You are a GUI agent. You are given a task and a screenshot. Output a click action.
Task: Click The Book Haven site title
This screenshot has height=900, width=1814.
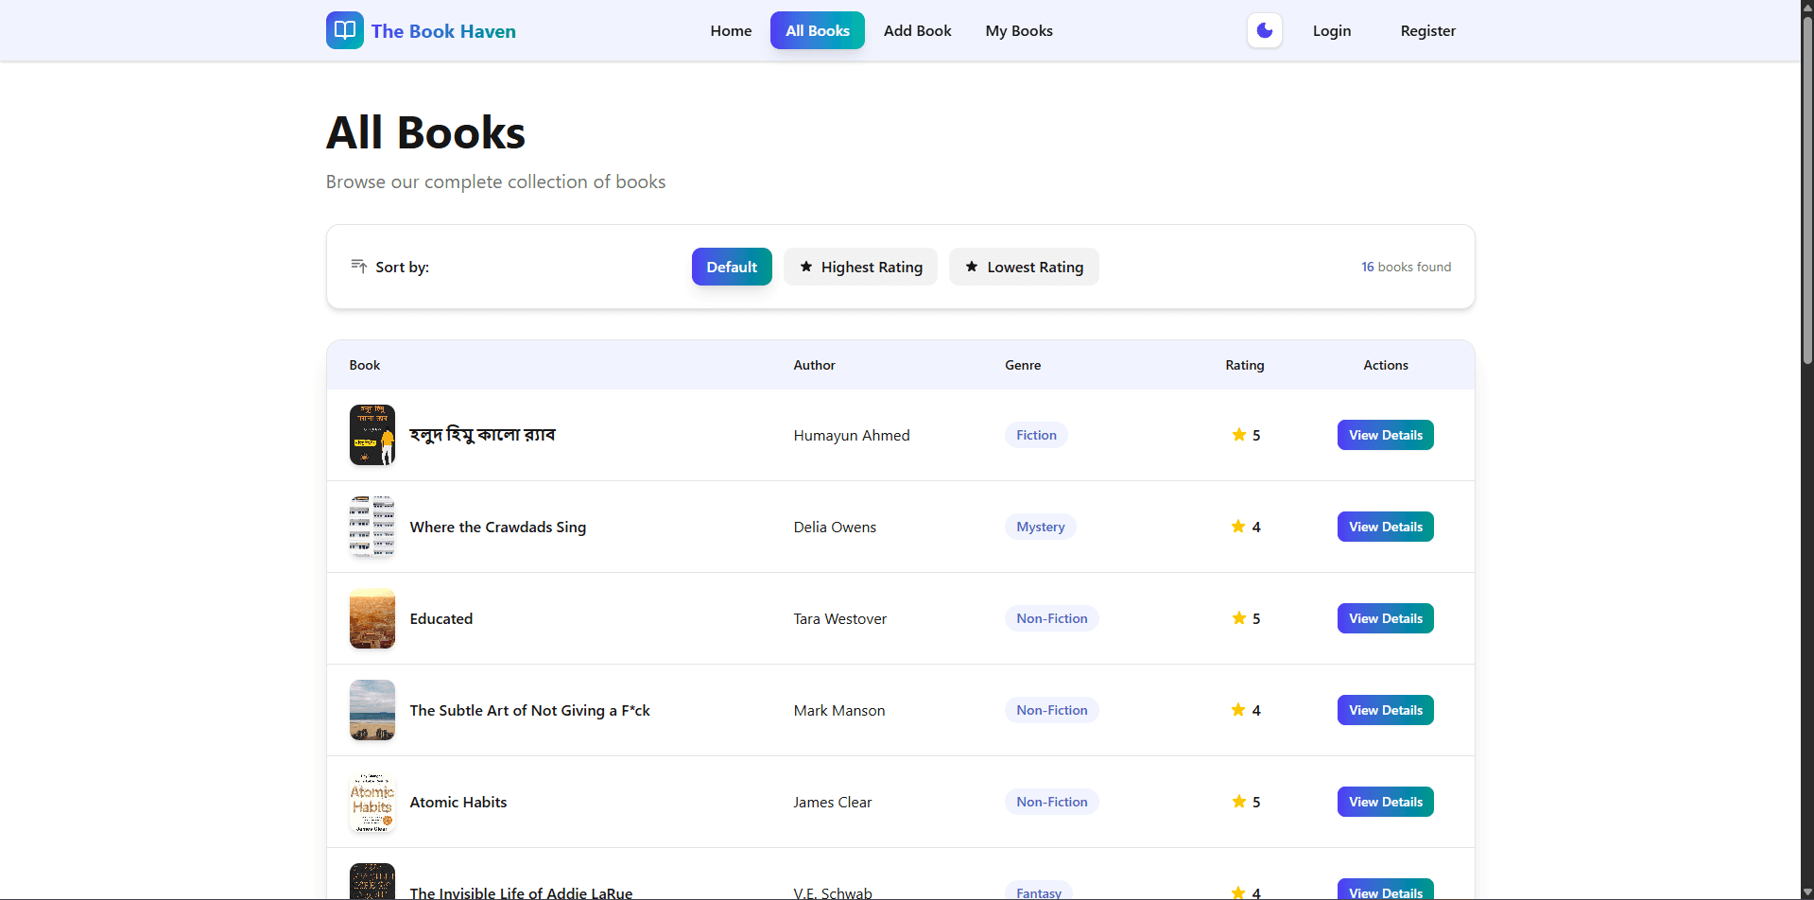pyautogui.click(x=443, y=31)
